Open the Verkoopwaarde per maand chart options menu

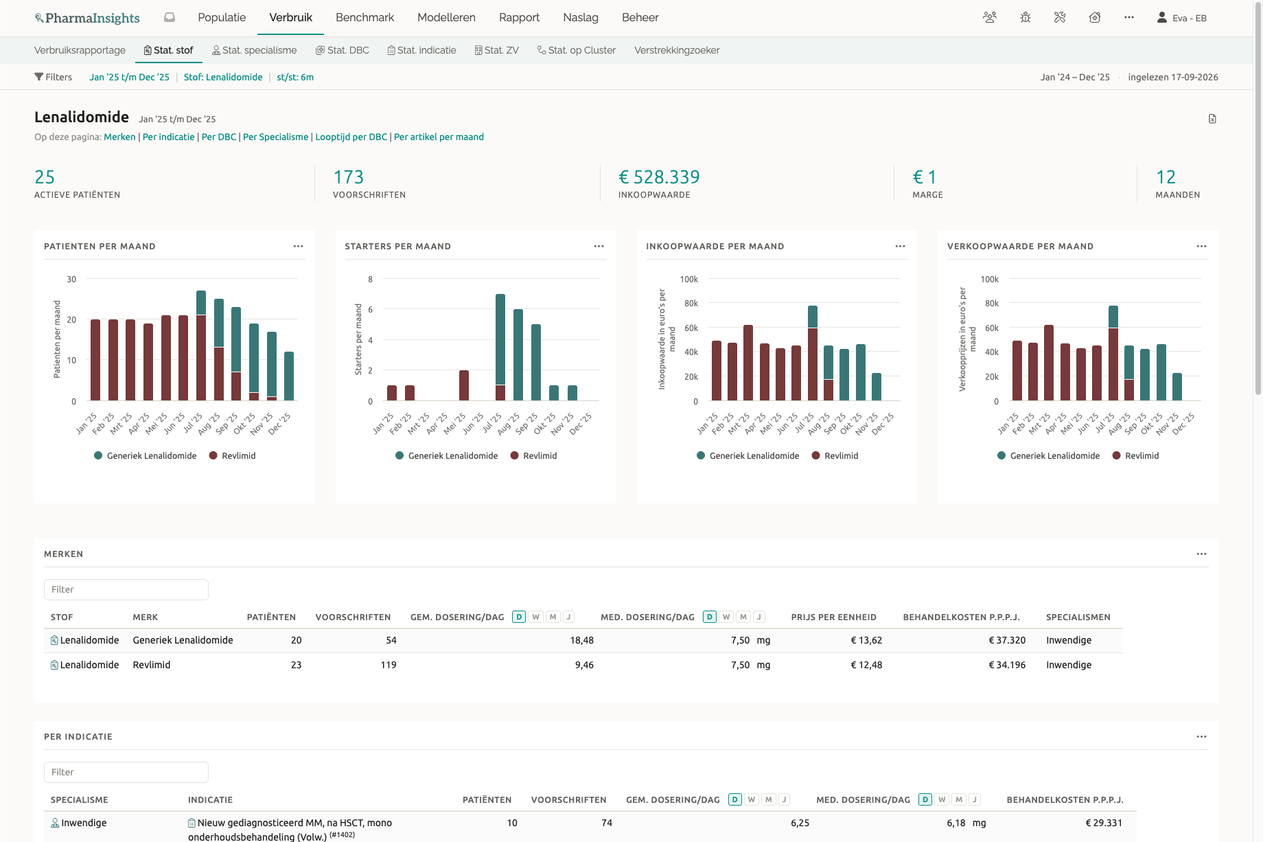[x=1201, y=246]
